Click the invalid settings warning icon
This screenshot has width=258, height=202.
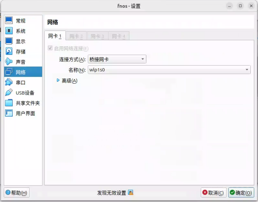131,193
